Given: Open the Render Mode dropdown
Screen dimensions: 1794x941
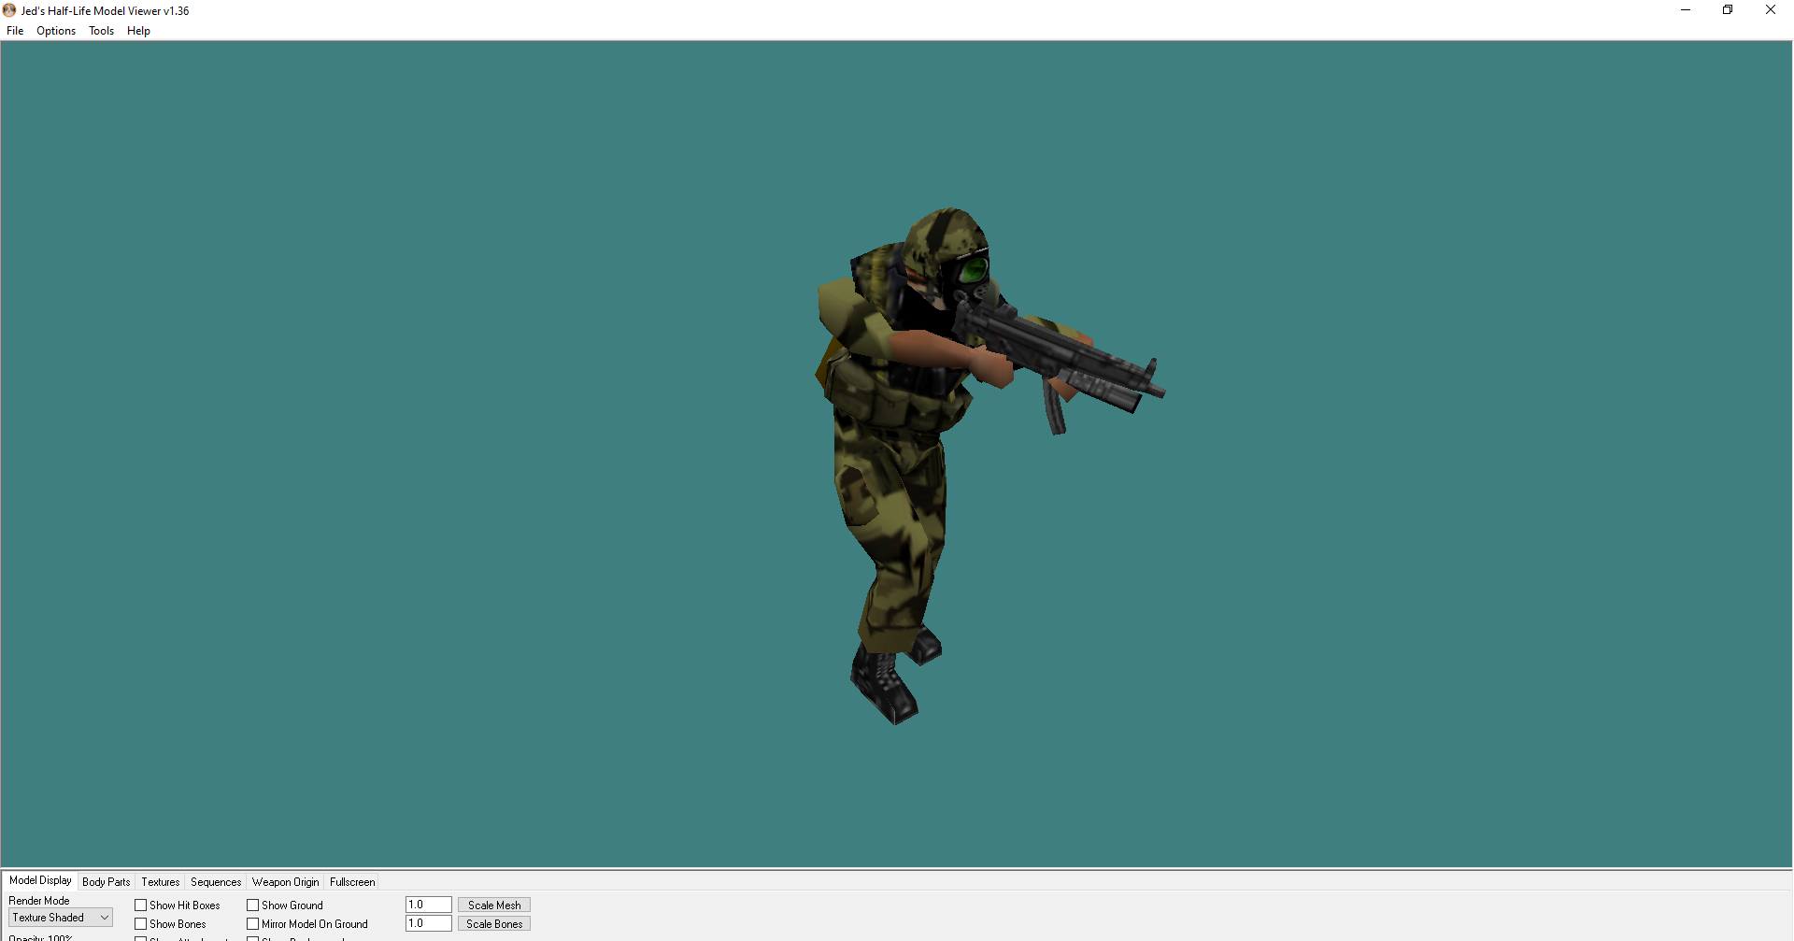Looking at the screenshot, I should coord(61,918).
